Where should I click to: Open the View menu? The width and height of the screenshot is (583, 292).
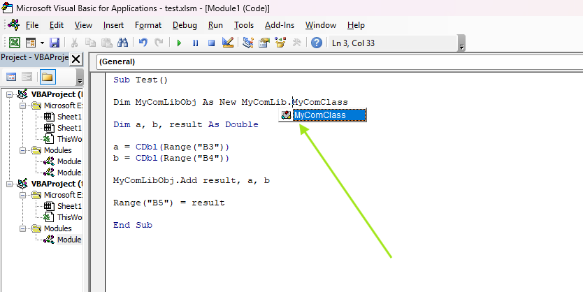tap(83, 25)
